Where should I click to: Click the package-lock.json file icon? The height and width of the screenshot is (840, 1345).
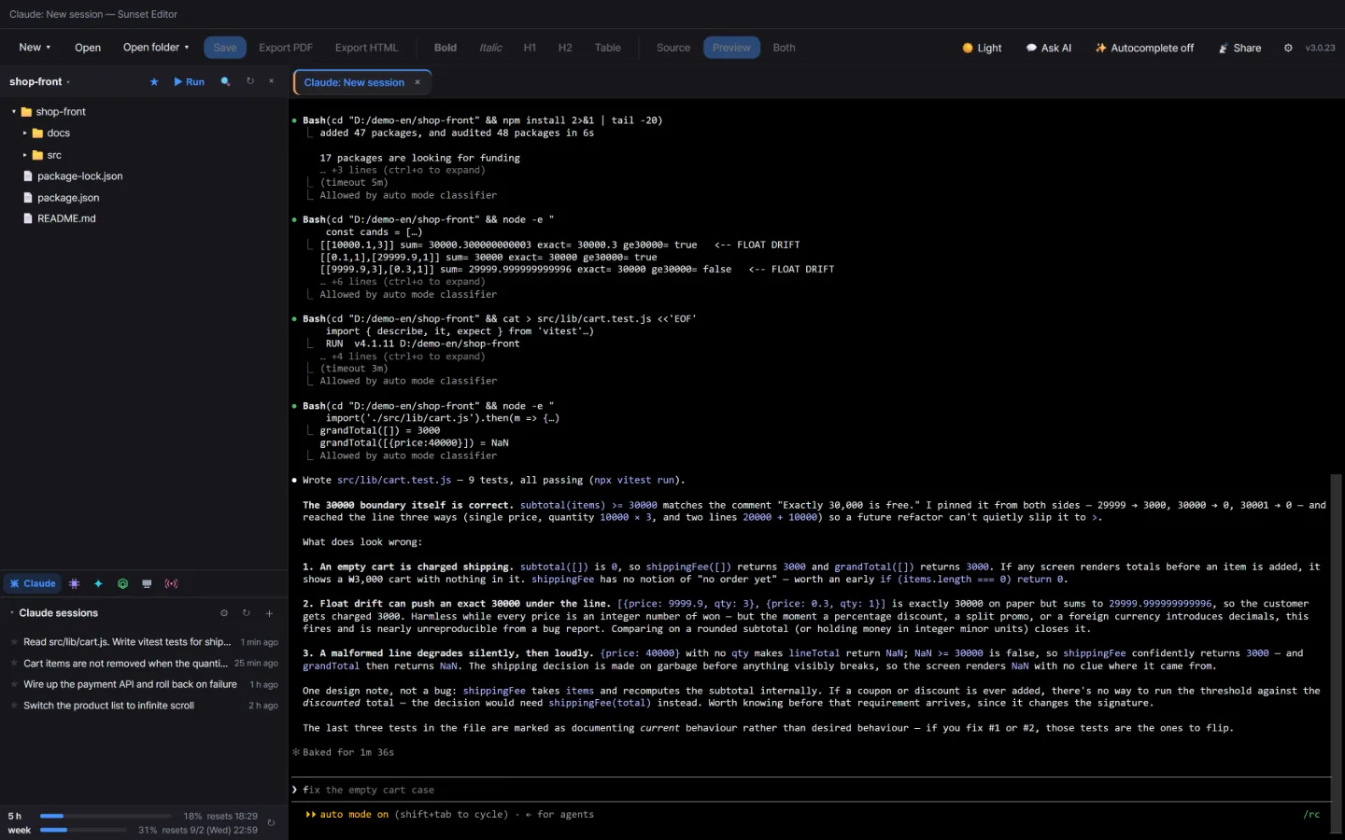point(28,176)
